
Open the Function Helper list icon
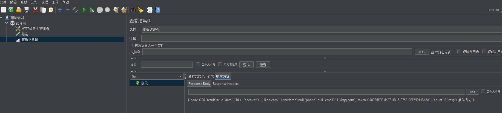tap(150, 10)
